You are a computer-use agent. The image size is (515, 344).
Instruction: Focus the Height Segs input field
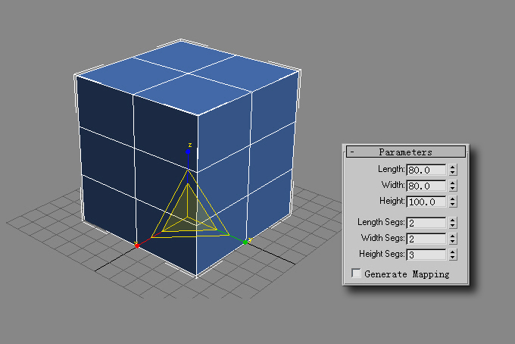(426, 255)
